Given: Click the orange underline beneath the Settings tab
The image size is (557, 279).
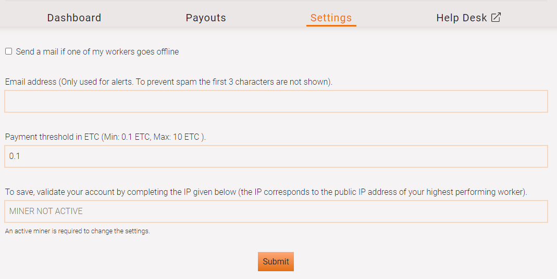Looking at the screenshot, I should tap(331, 25).
